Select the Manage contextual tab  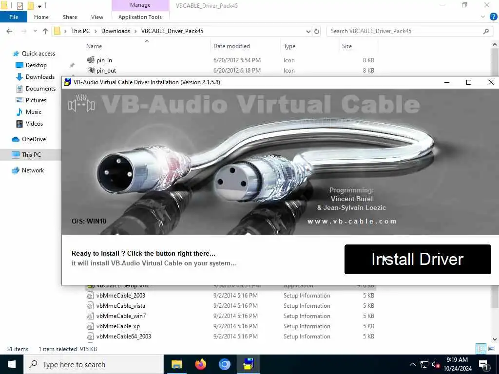click(140, 5)
